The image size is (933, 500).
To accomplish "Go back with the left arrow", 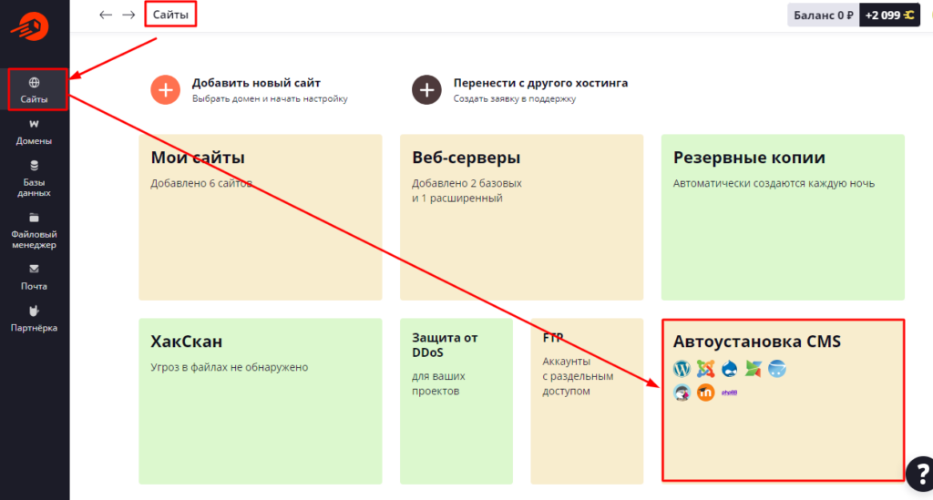I will click(106, 15).
